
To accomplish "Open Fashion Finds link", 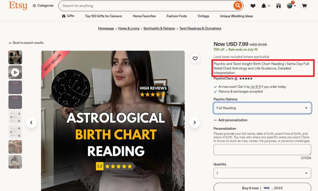I will (176, 16).
